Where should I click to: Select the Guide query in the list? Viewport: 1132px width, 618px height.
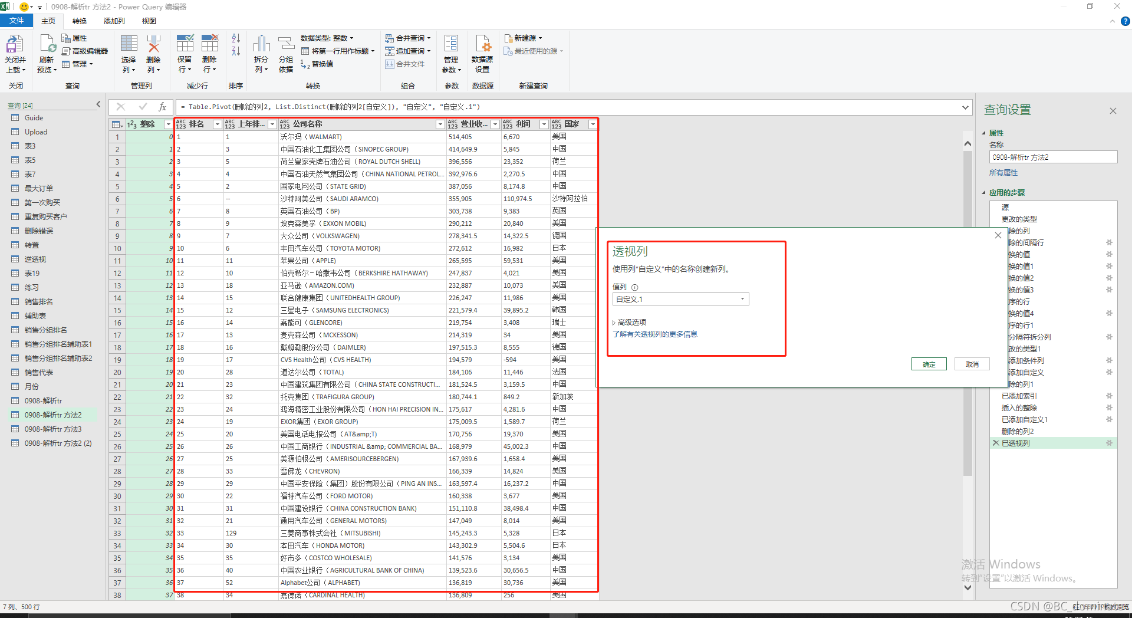click(x=34, y=118)
